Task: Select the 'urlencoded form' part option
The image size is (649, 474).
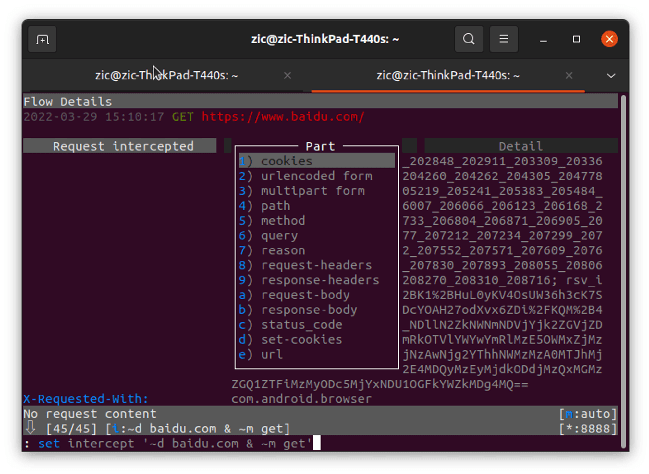Action: (317, 176)
